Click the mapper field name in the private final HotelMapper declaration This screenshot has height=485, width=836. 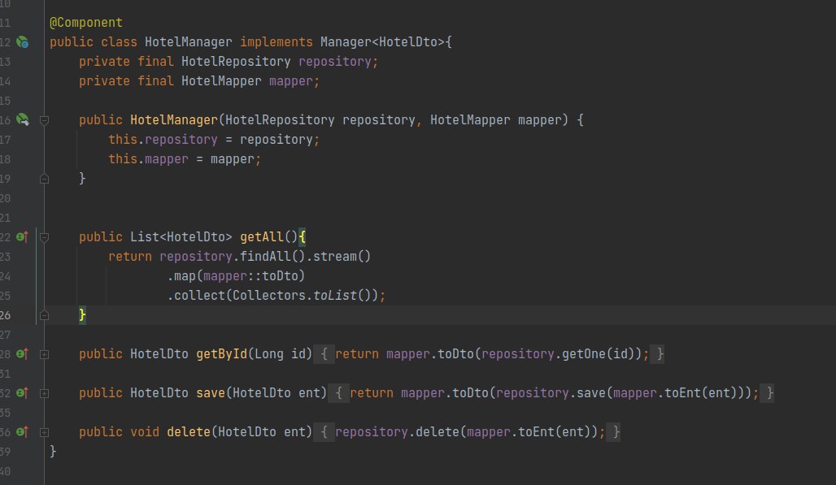[290, 81]
